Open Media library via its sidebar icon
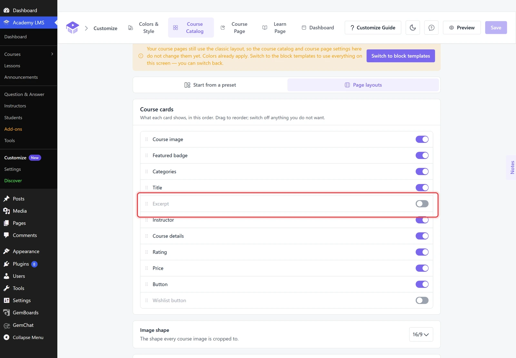This screenshot has height=358, width=516. click(x=6, y=211)
